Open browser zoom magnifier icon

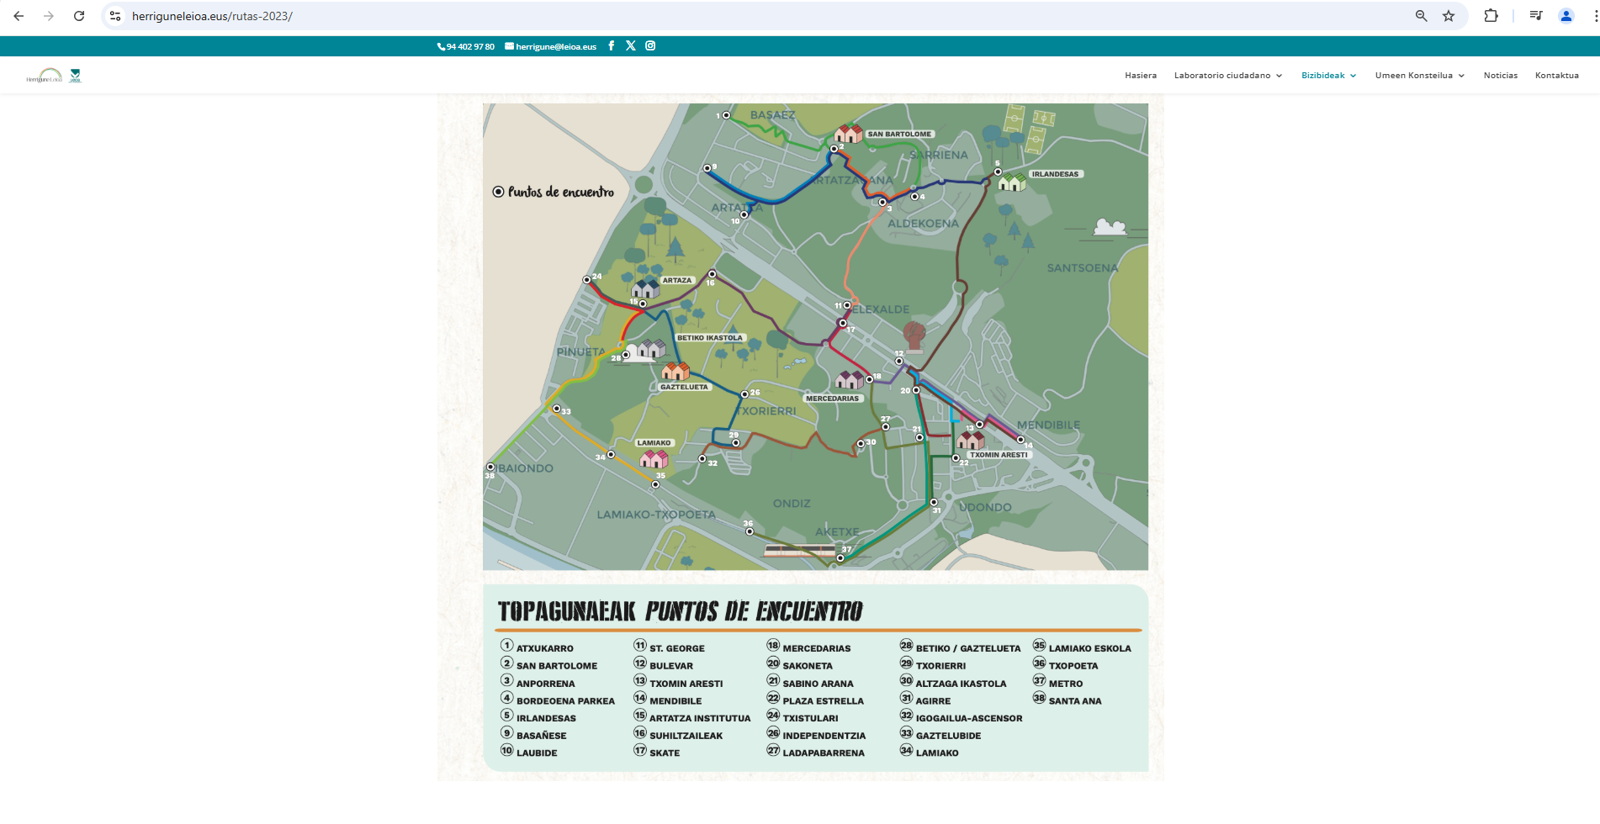pos(1421,16)
